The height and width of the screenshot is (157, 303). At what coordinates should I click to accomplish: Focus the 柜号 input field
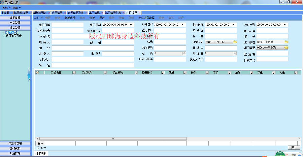tap(272, 36)
